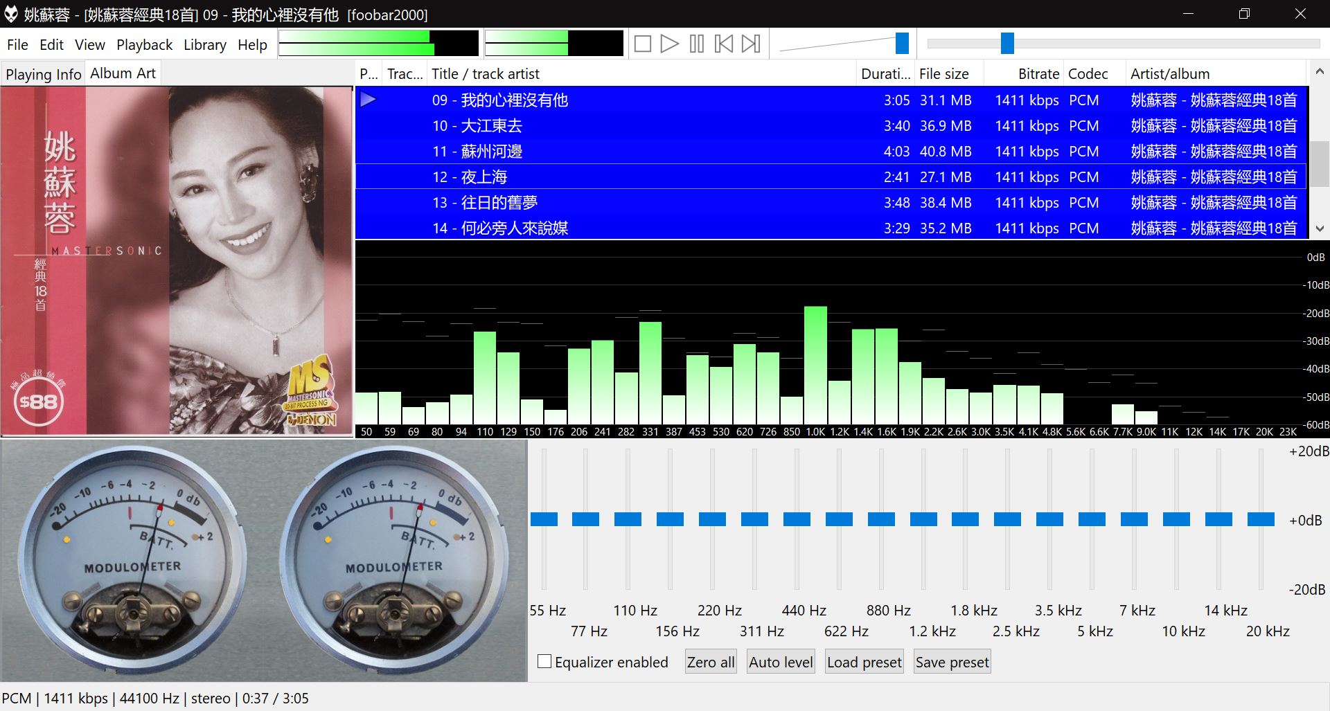Click the Auto level button
Viewport: 1330px width, 711px height.
[x=781, y=663]
